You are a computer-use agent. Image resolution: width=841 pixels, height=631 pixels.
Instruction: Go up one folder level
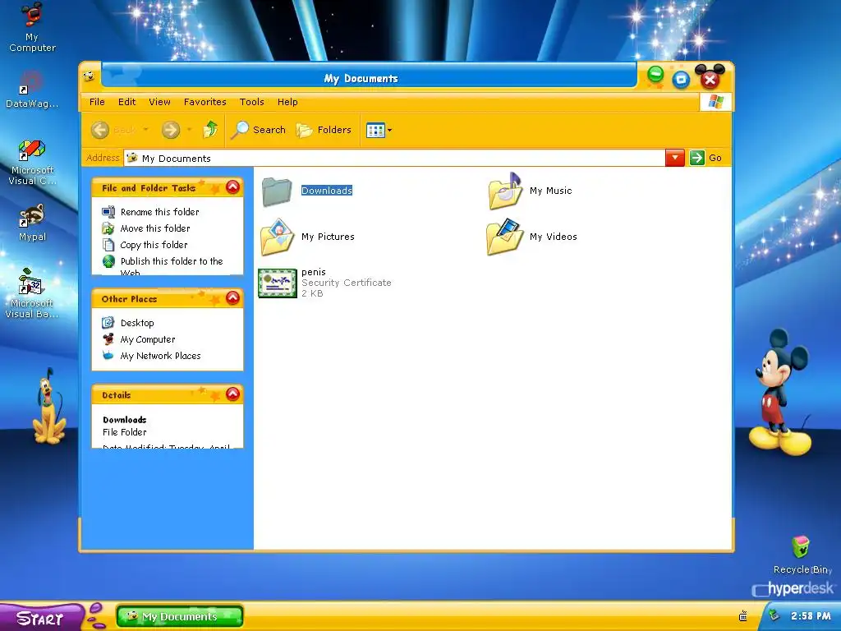210,129
